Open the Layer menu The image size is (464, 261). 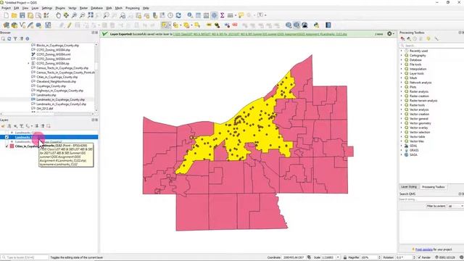coord(35,8)
